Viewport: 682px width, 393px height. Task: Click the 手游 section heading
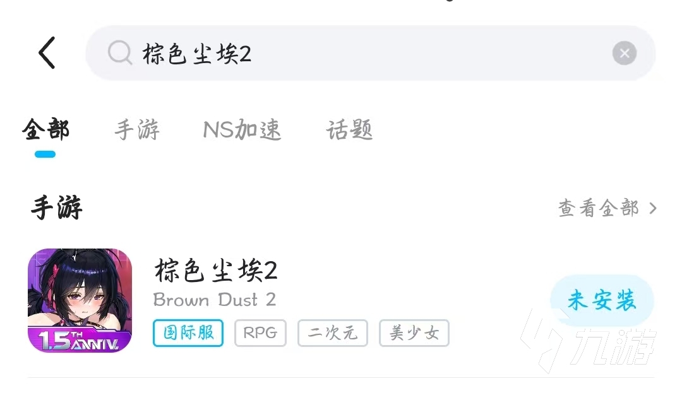pyautogui.click(x=57, y=208)
